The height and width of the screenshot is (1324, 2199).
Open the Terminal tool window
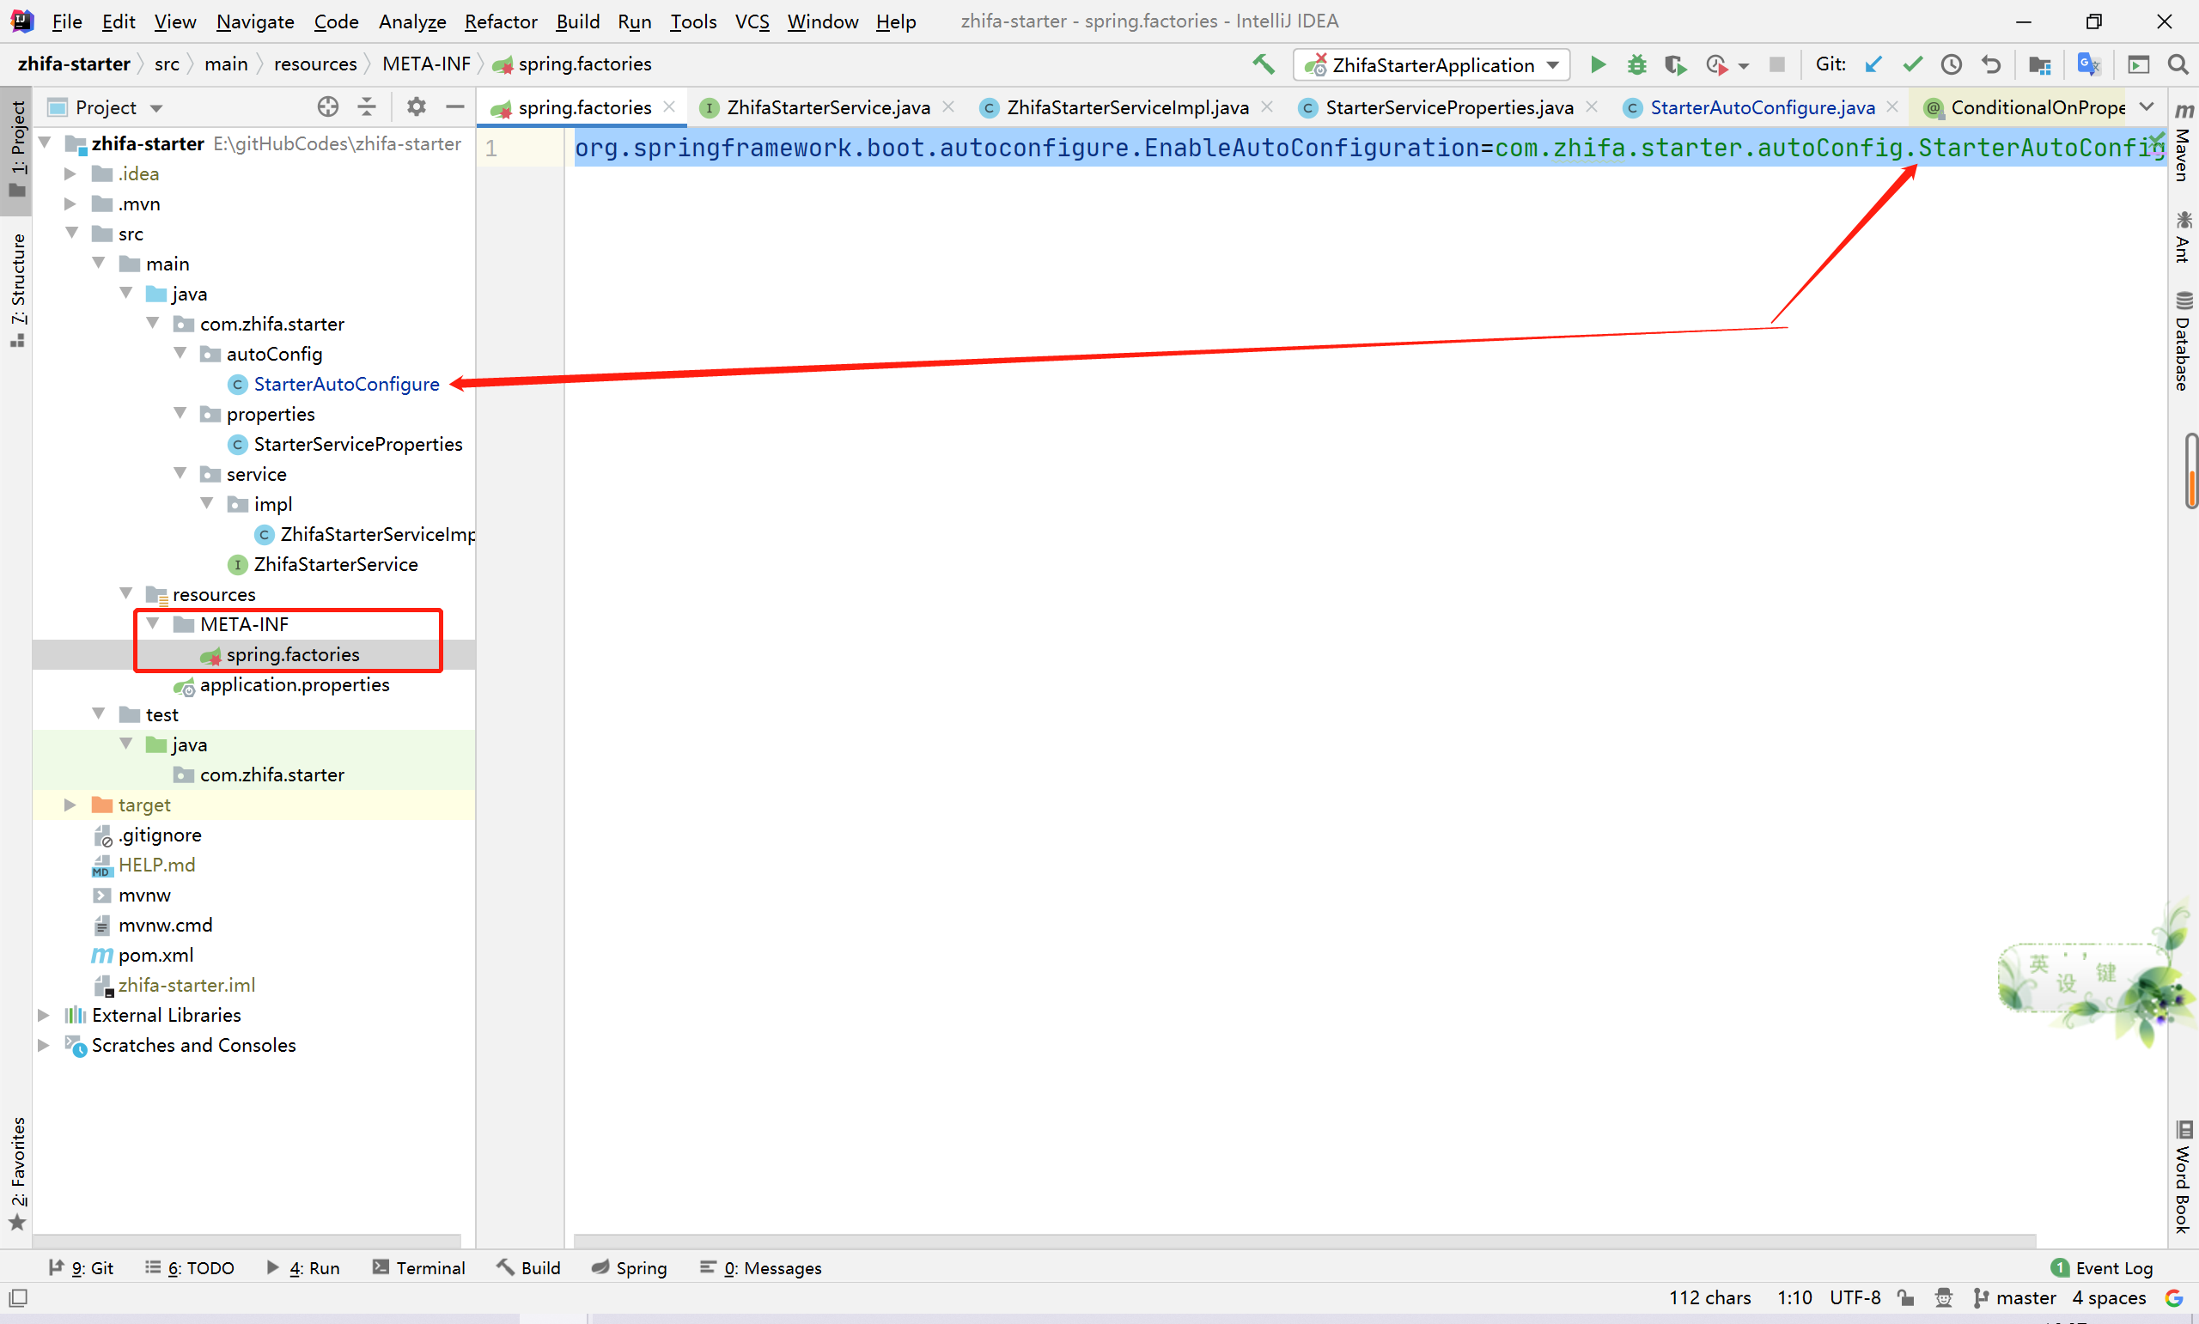click(418, 1268)
